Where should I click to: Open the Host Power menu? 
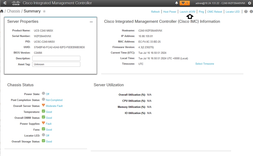170,12
